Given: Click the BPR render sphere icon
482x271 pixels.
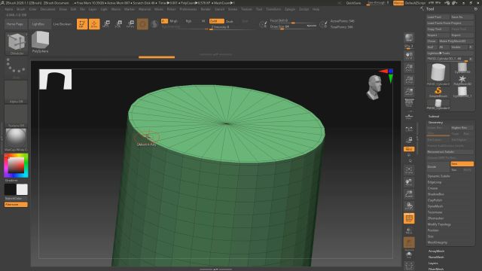Looking at the screenshot, I should click(x=409, y=38).
